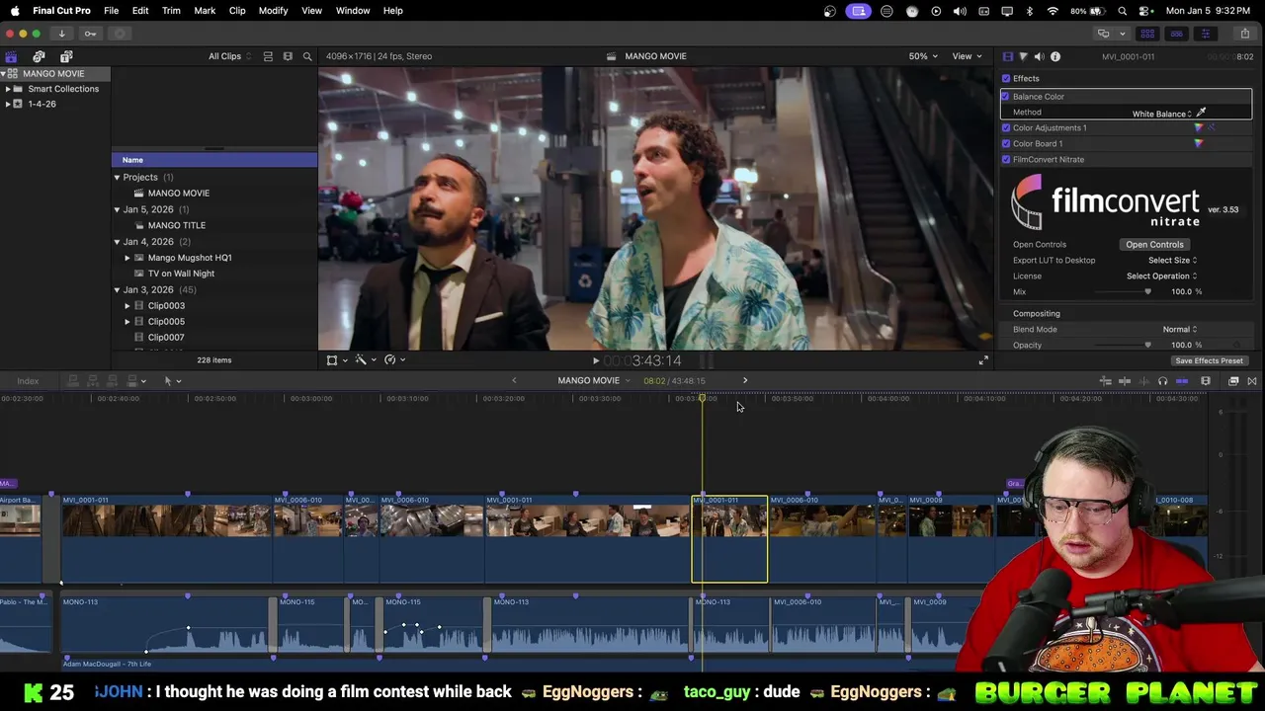Click the Save Effects Preset button
The width and height of the screenshot is (1265, 711).
pyautogui.click(x=1209, y=360)
